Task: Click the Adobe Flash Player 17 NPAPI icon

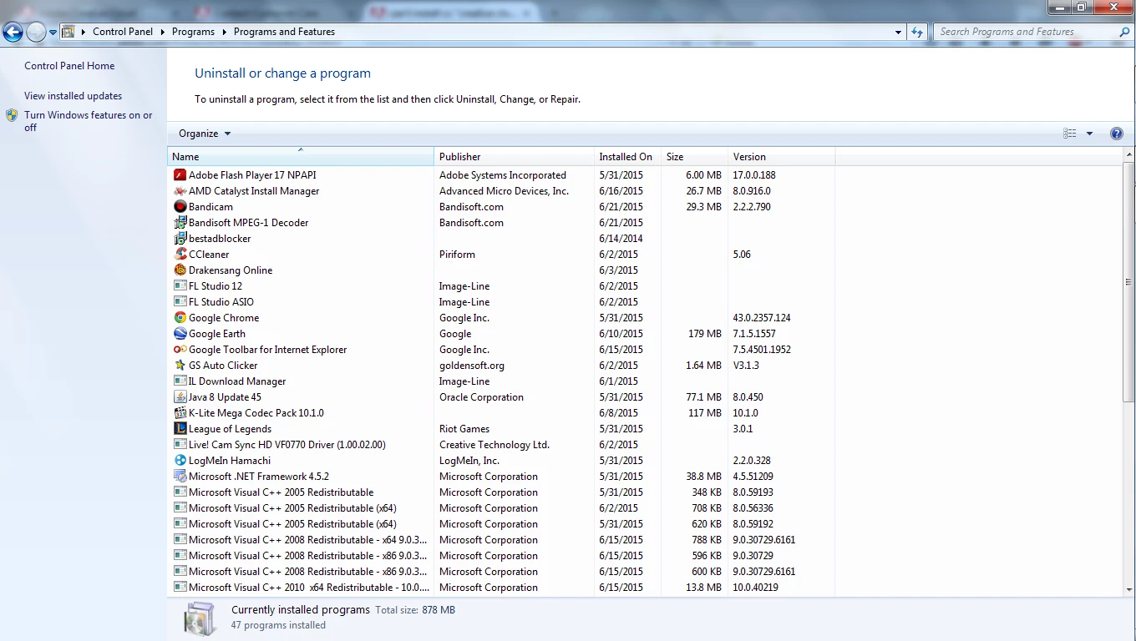Action: (x=180, y=175)
